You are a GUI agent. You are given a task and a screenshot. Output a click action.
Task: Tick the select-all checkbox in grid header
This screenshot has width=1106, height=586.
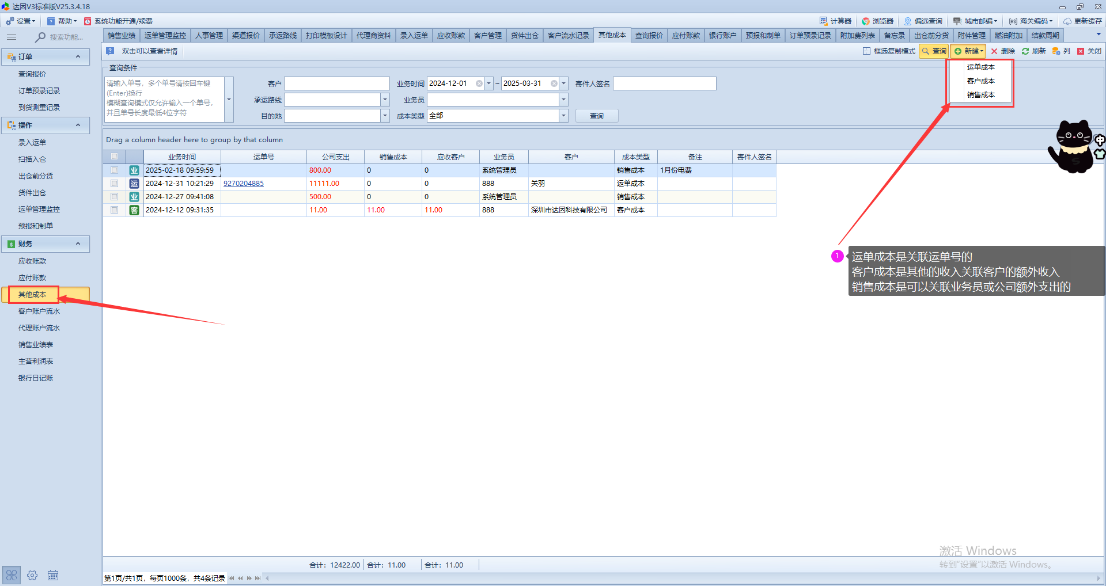point(114,157)
